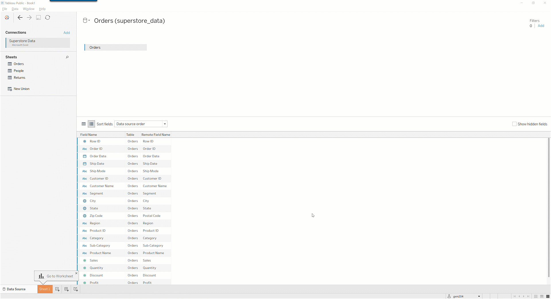Open the user account dropdown in the status bar
Viewport: 551px width, 299px height.
(x=479, y=296)
